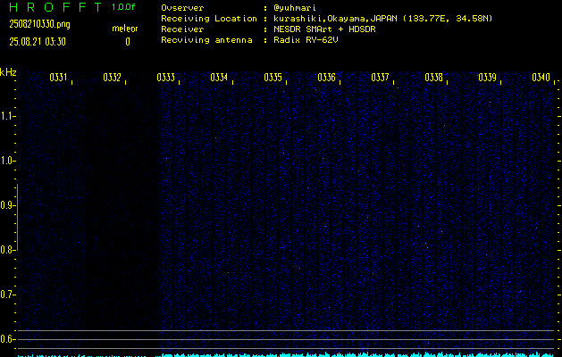
Task: Click the 0334 time marker
Action: (x=219, y=78)
